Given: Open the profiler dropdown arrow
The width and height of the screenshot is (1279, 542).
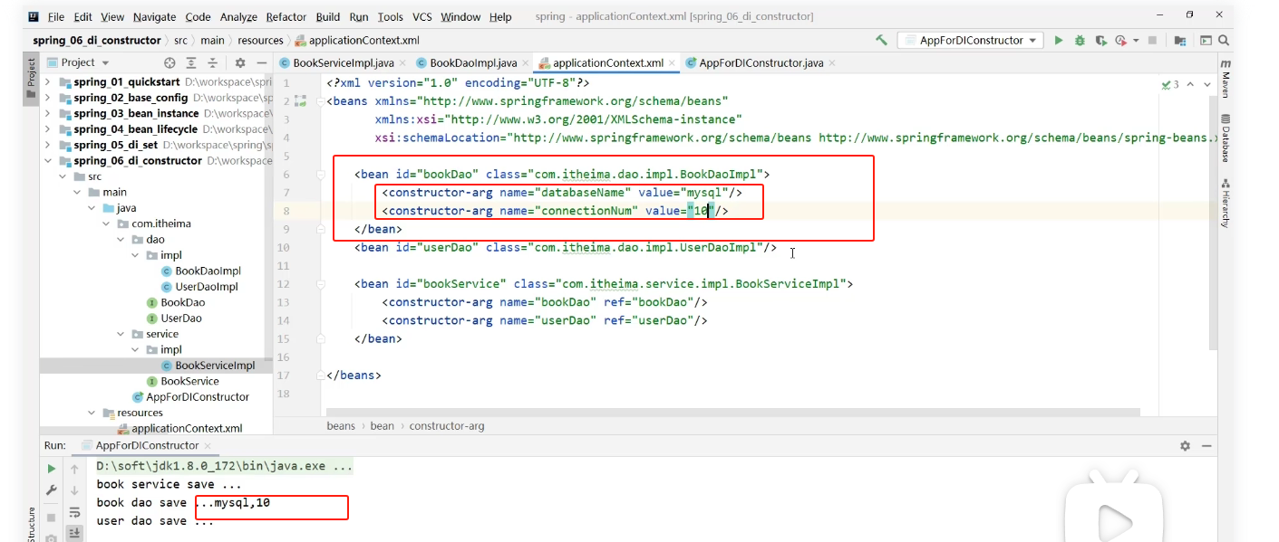Looking at the screenshot, I should pos(1135,40).
